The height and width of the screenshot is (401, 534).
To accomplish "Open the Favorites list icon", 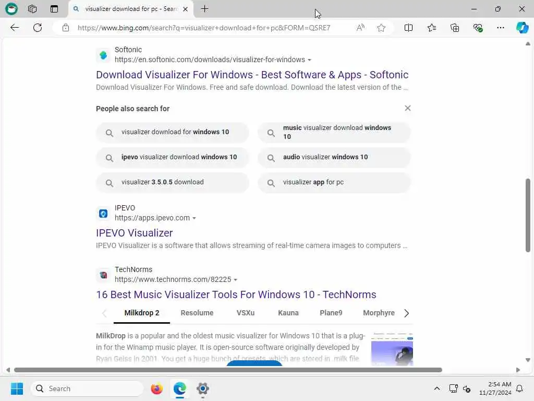I will [431, 28].
